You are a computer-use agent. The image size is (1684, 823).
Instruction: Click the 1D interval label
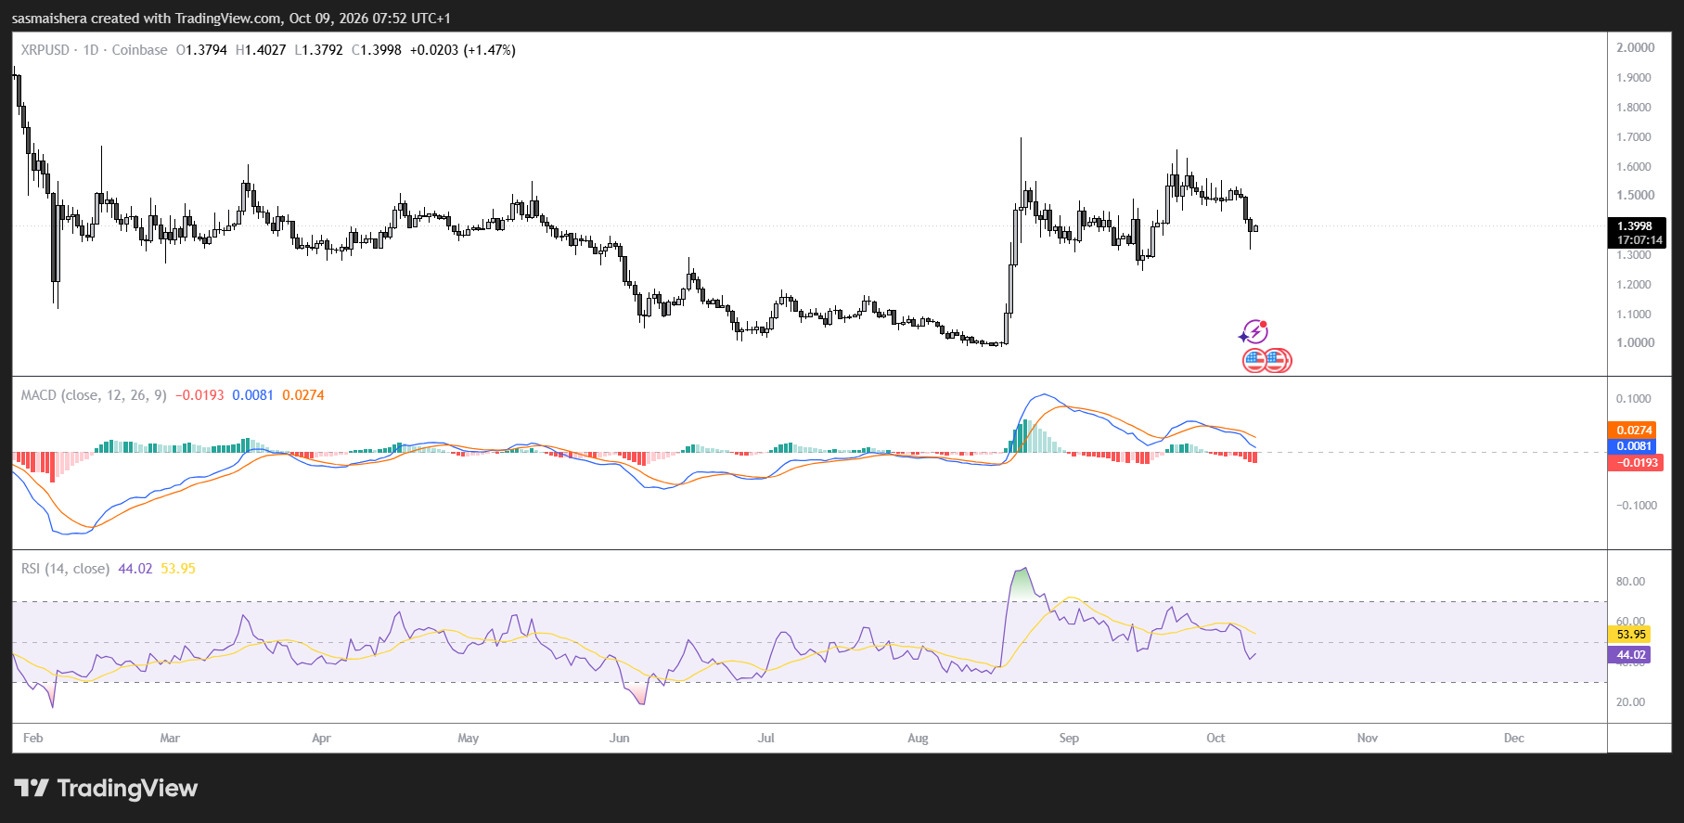(91, 50)
